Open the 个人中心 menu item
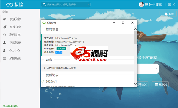Screen dimensions: 178x108 [14, 51]
